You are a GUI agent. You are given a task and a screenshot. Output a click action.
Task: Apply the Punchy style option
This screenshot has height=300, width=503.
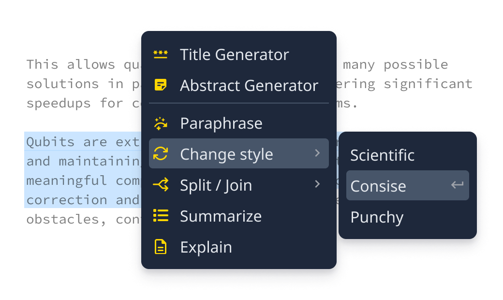(377, 217)
